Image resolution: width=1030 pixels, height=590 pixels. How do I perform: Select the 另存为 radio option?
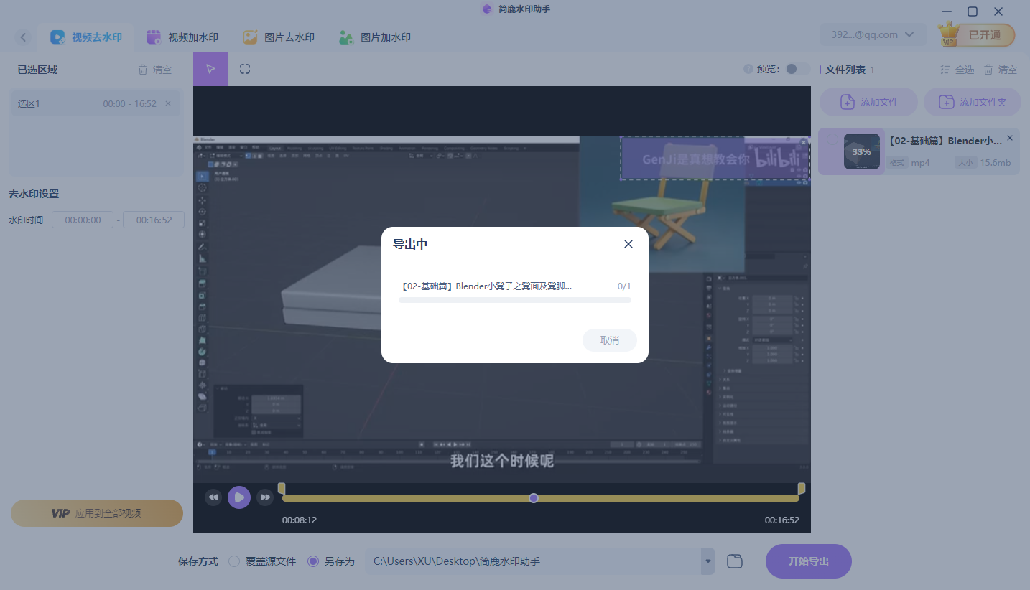[313, 561]
